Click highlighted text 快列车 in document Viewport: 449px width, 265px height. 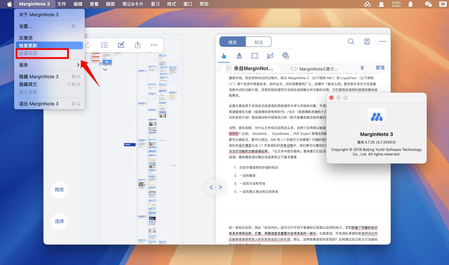[x=234, y=134]
